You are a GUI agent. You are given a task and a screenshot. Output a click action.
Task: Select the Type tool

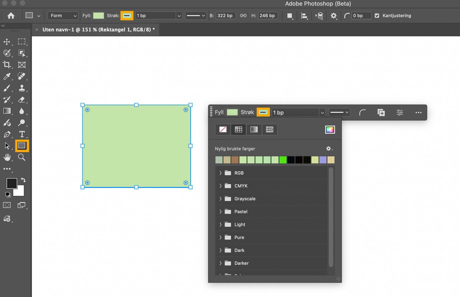click(22, 134)
